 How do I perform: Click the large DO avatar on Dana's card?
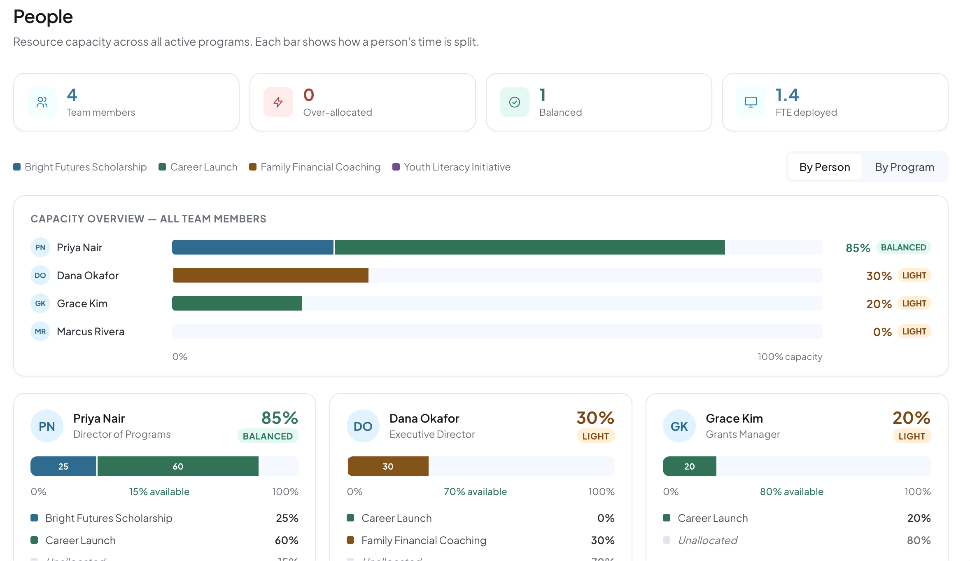363,426
